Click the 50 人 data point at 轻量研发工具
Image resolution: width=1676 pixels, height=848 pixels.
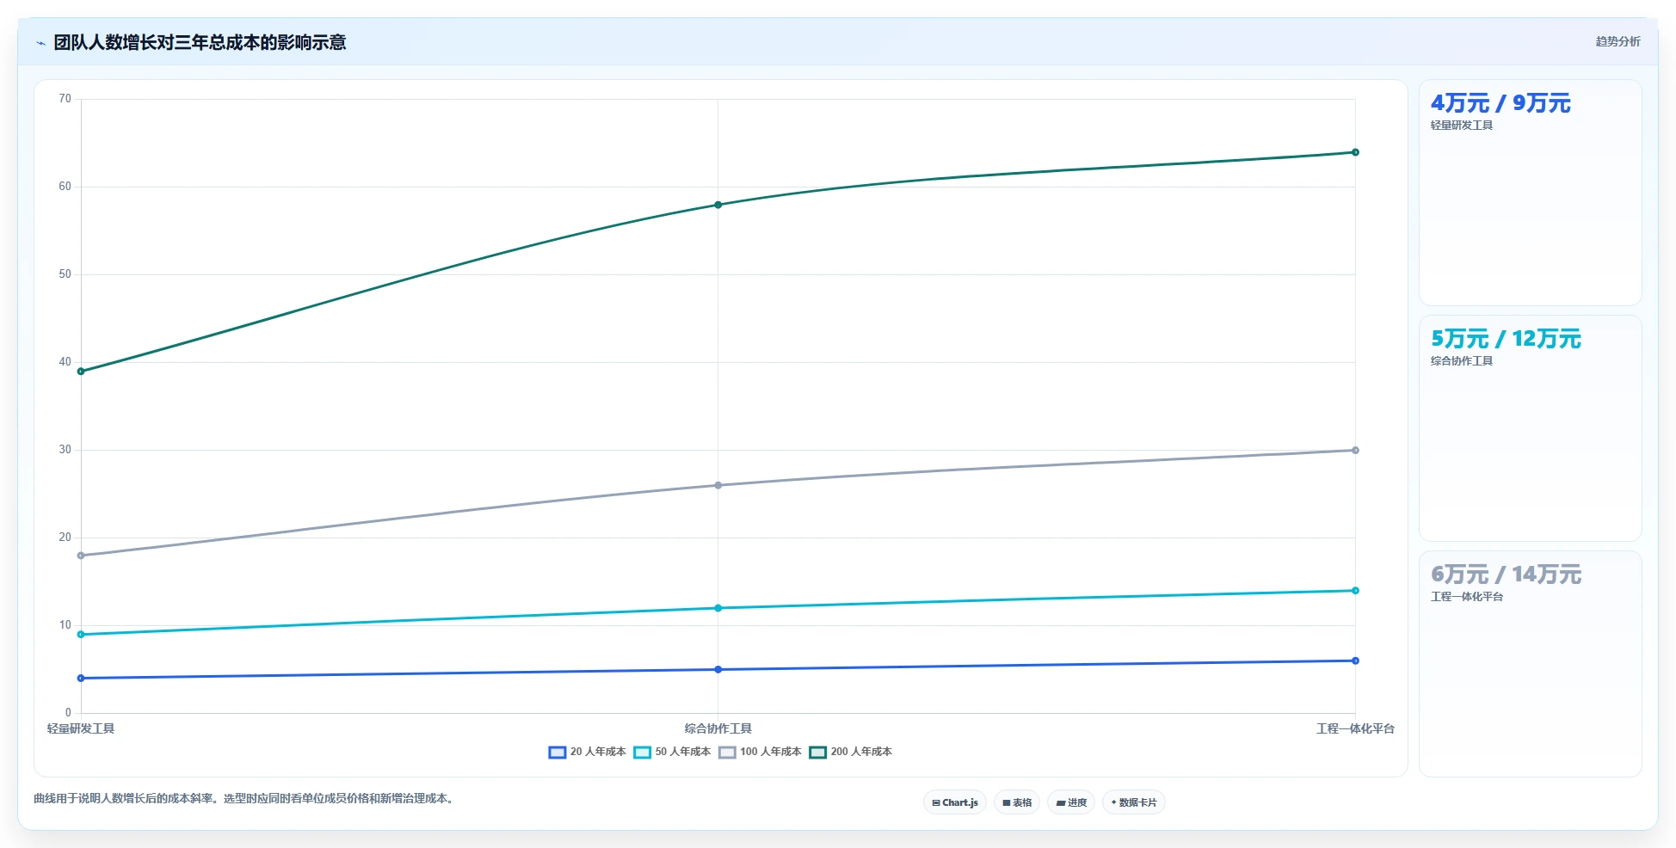[81, 635]
